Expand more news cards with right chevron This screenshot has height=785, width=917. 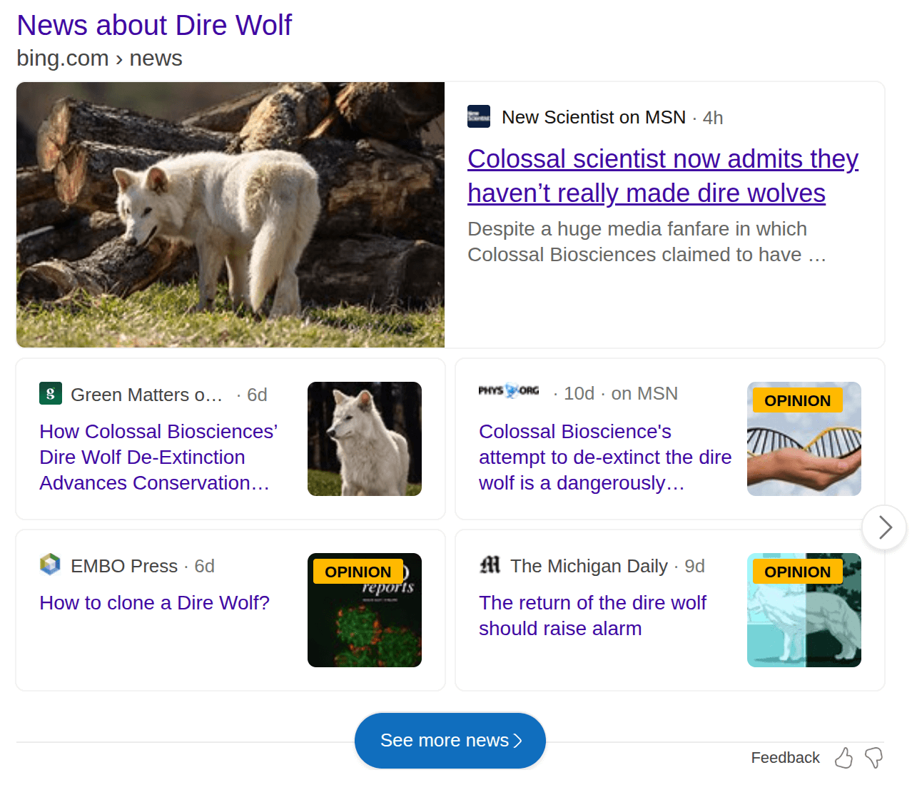tap(883, 527)
